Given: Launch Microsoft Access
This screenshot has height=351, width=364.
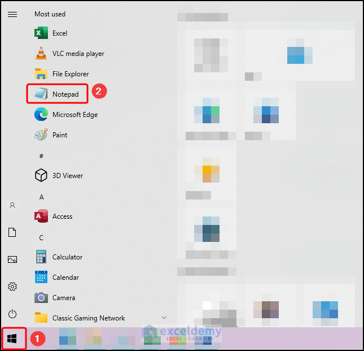Looking at the screenshot, I should point(54,216).
